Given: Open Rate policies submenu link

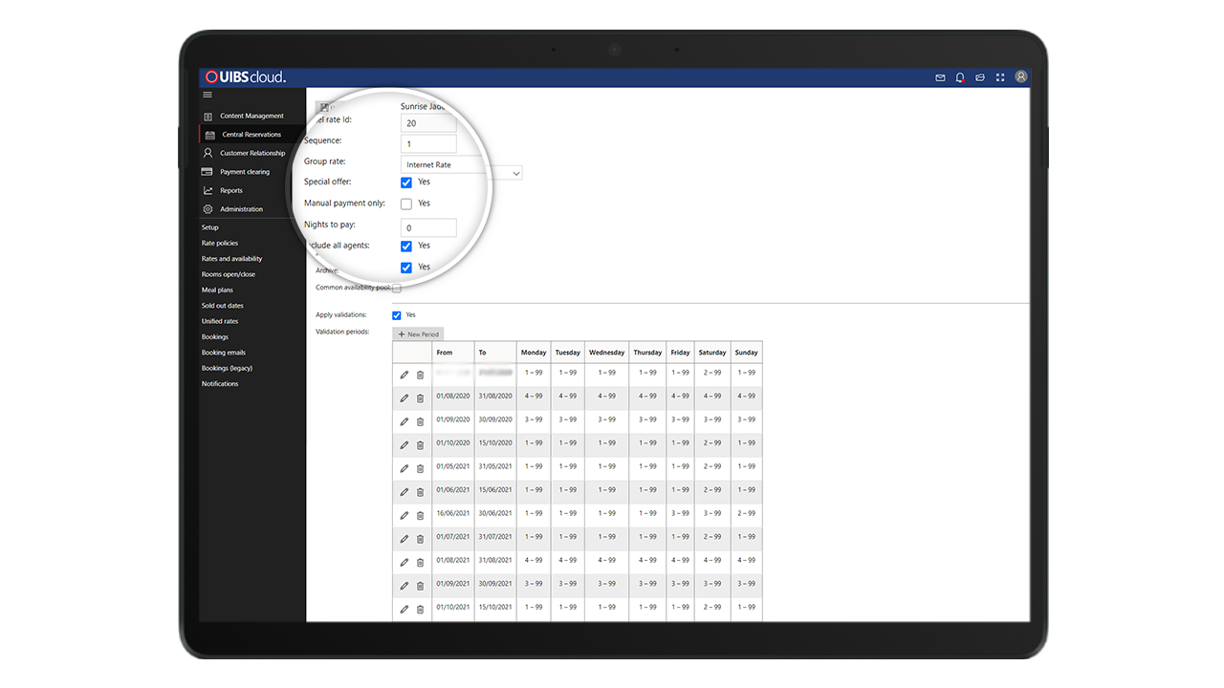Looking at the screenshot, I should tap(220, 244).
